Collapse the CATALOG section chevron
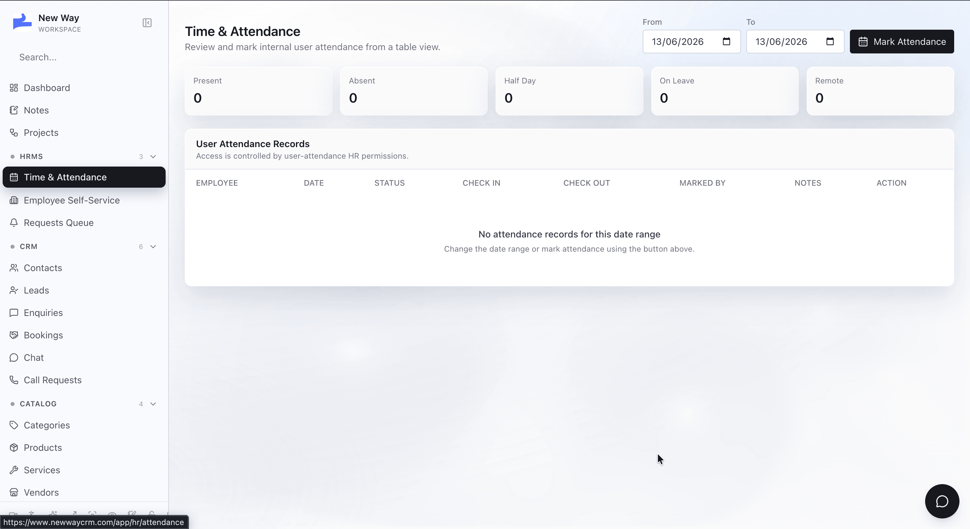 click(x=153, y=404)
